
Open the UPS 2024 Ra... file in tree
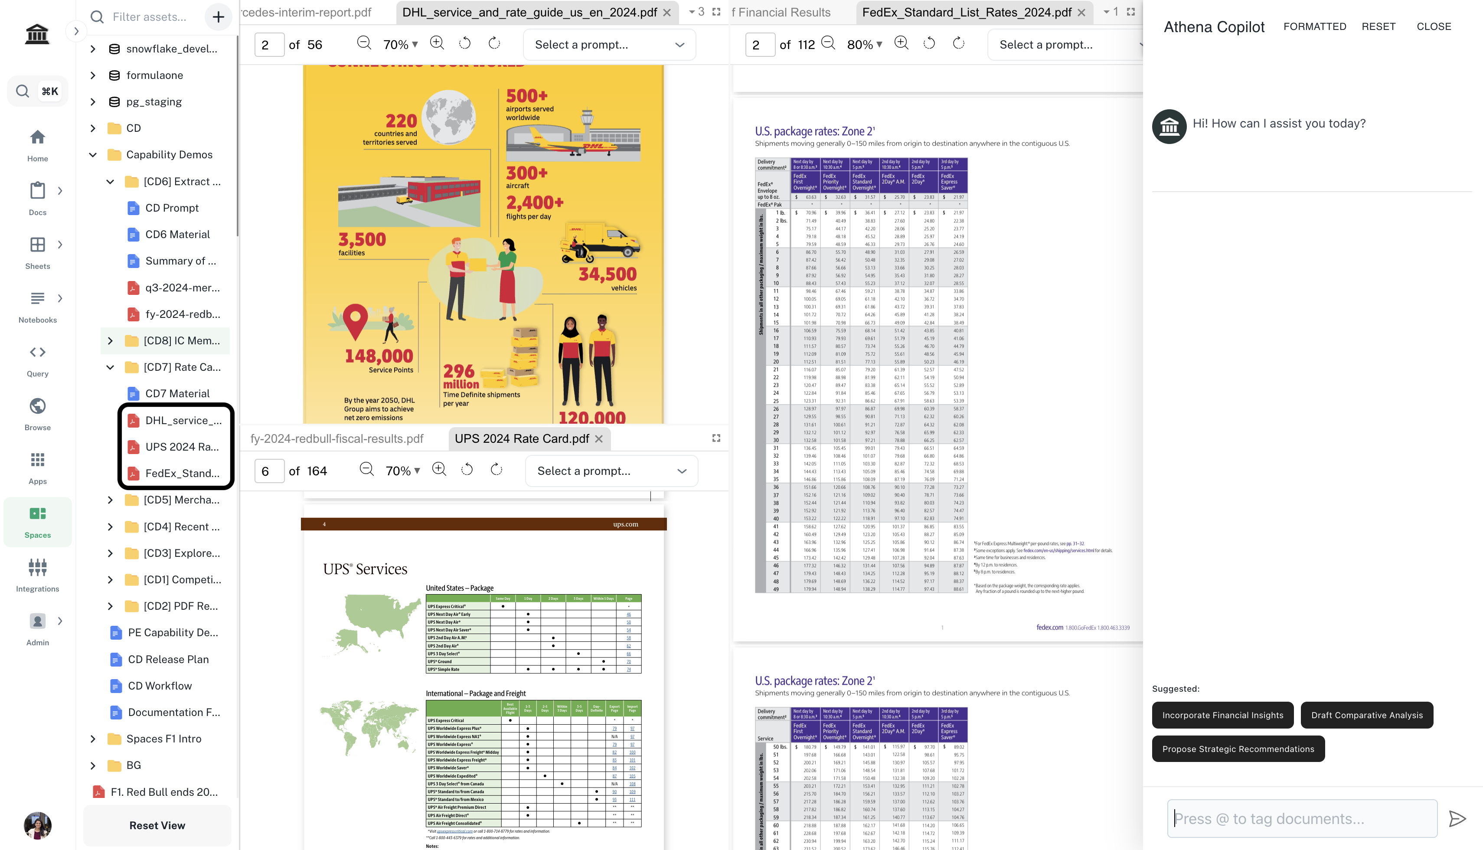[182, 447]
